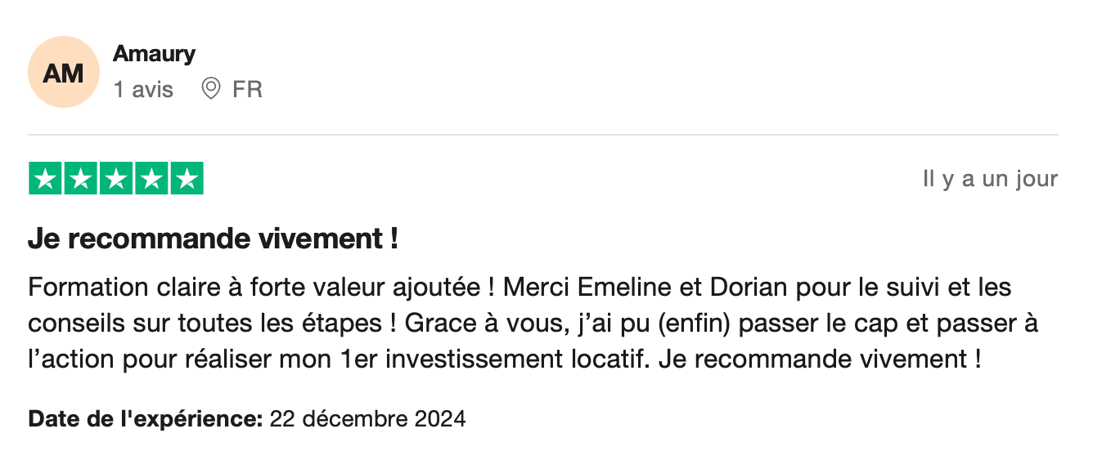Click the first green star
The width and height of the screenshot is (1093, 451).
(46, 179)
